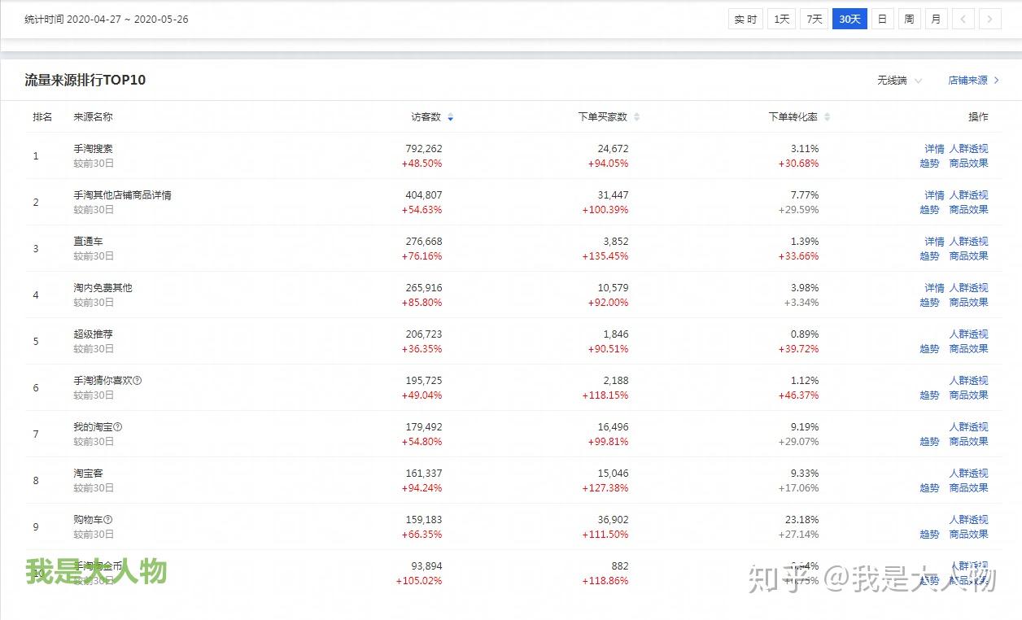Open 商品效果 for 手淘猜你喜欢
This screenshot has width=1022, height=620.
click(968, 395)
